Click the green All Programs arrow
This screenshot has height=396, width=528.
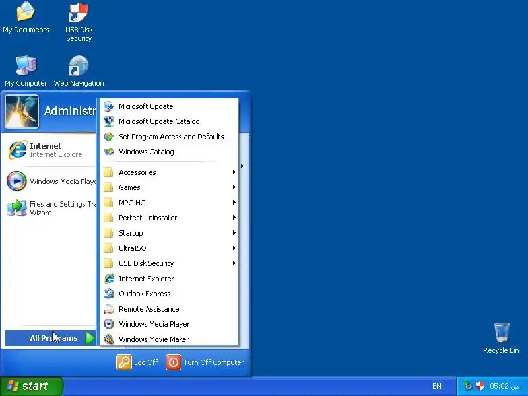[90, 338]
